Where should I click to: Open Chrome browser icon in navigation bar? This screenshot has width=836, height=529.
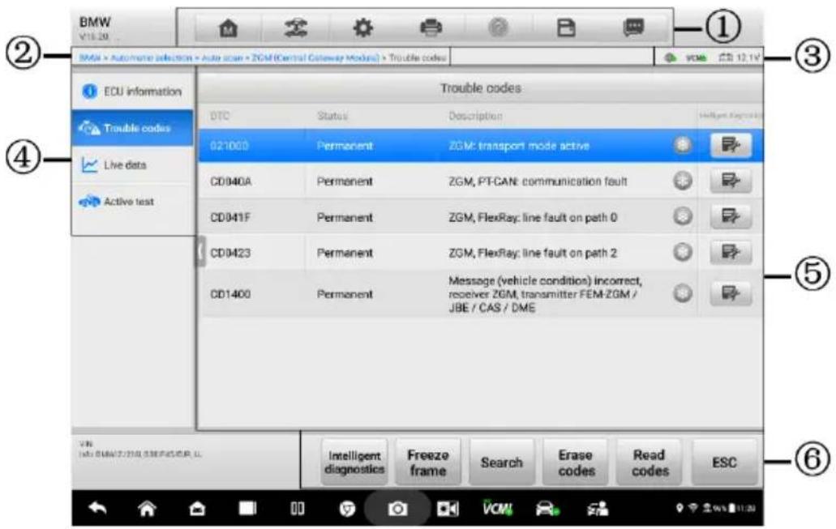click(x=347, y=510)
